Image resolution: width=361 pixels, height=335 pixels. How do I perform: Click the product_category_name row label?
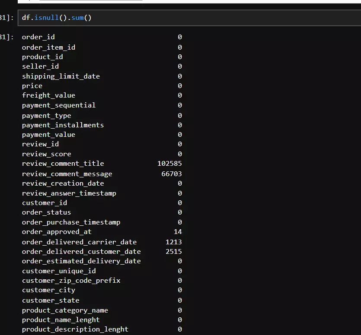pyautogui.click(x=65, y=310)
